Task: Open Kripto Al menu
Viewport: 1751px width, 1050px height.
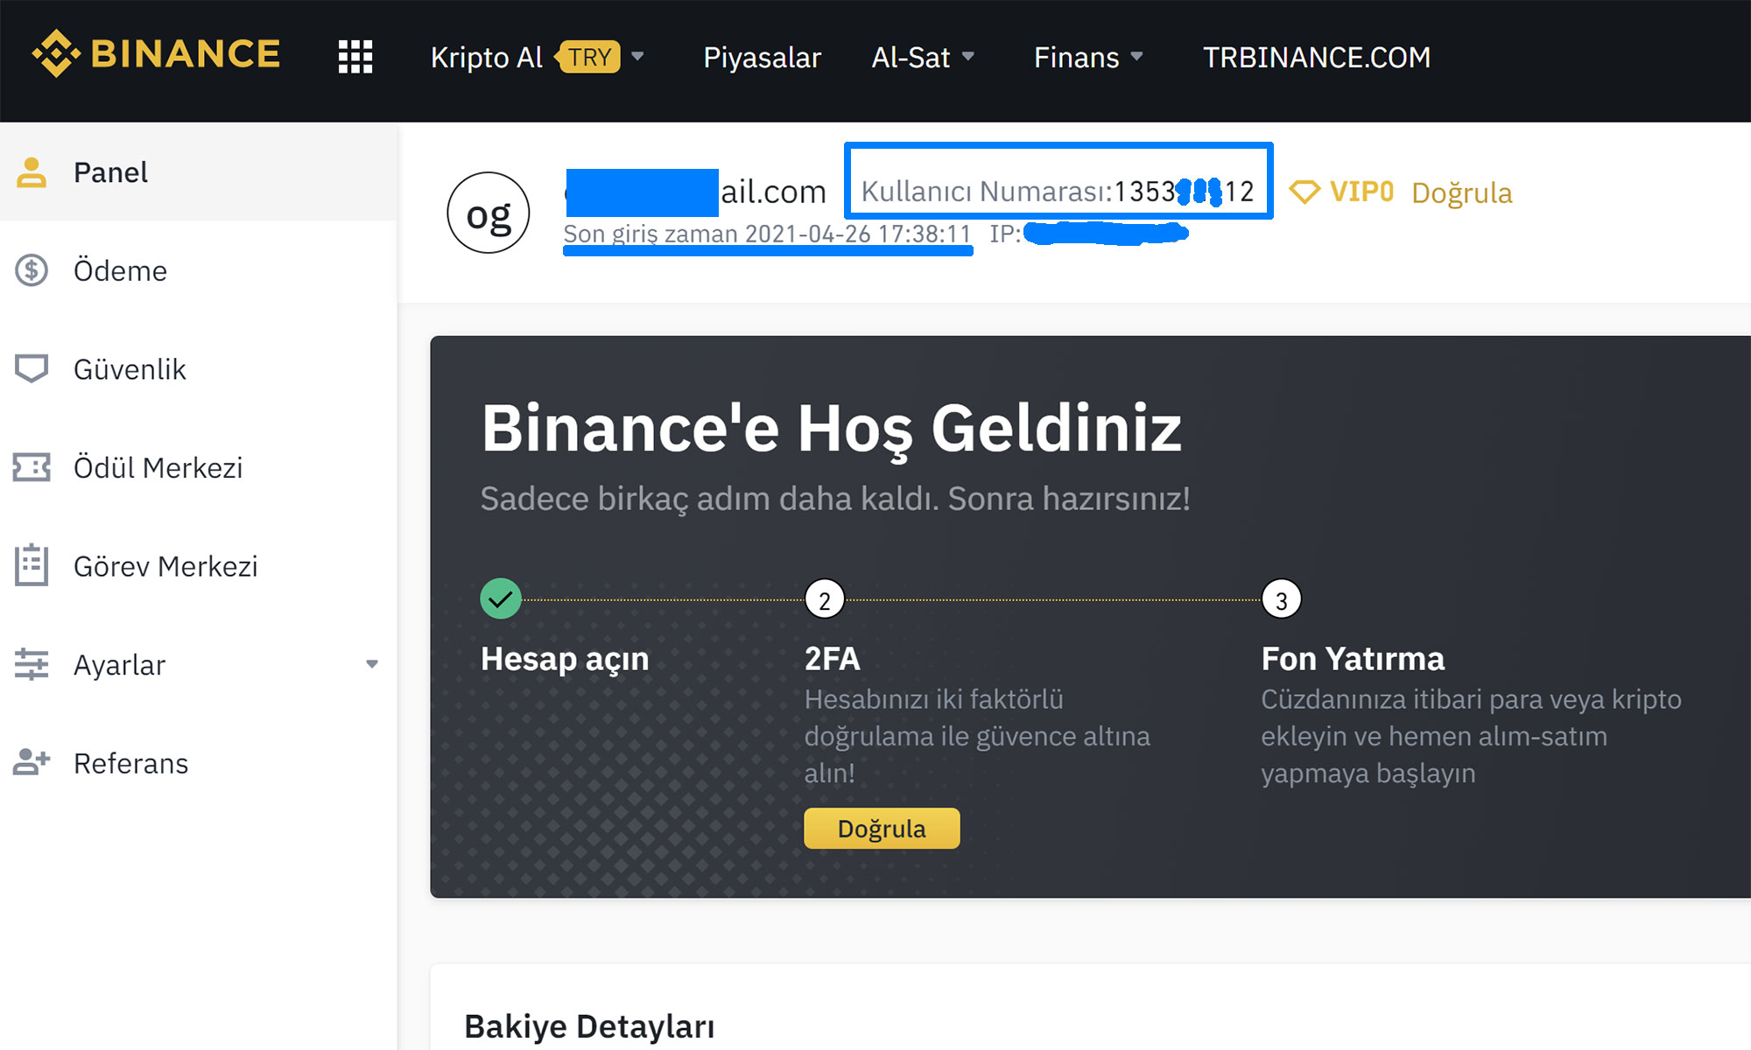Action: [487, 57]
